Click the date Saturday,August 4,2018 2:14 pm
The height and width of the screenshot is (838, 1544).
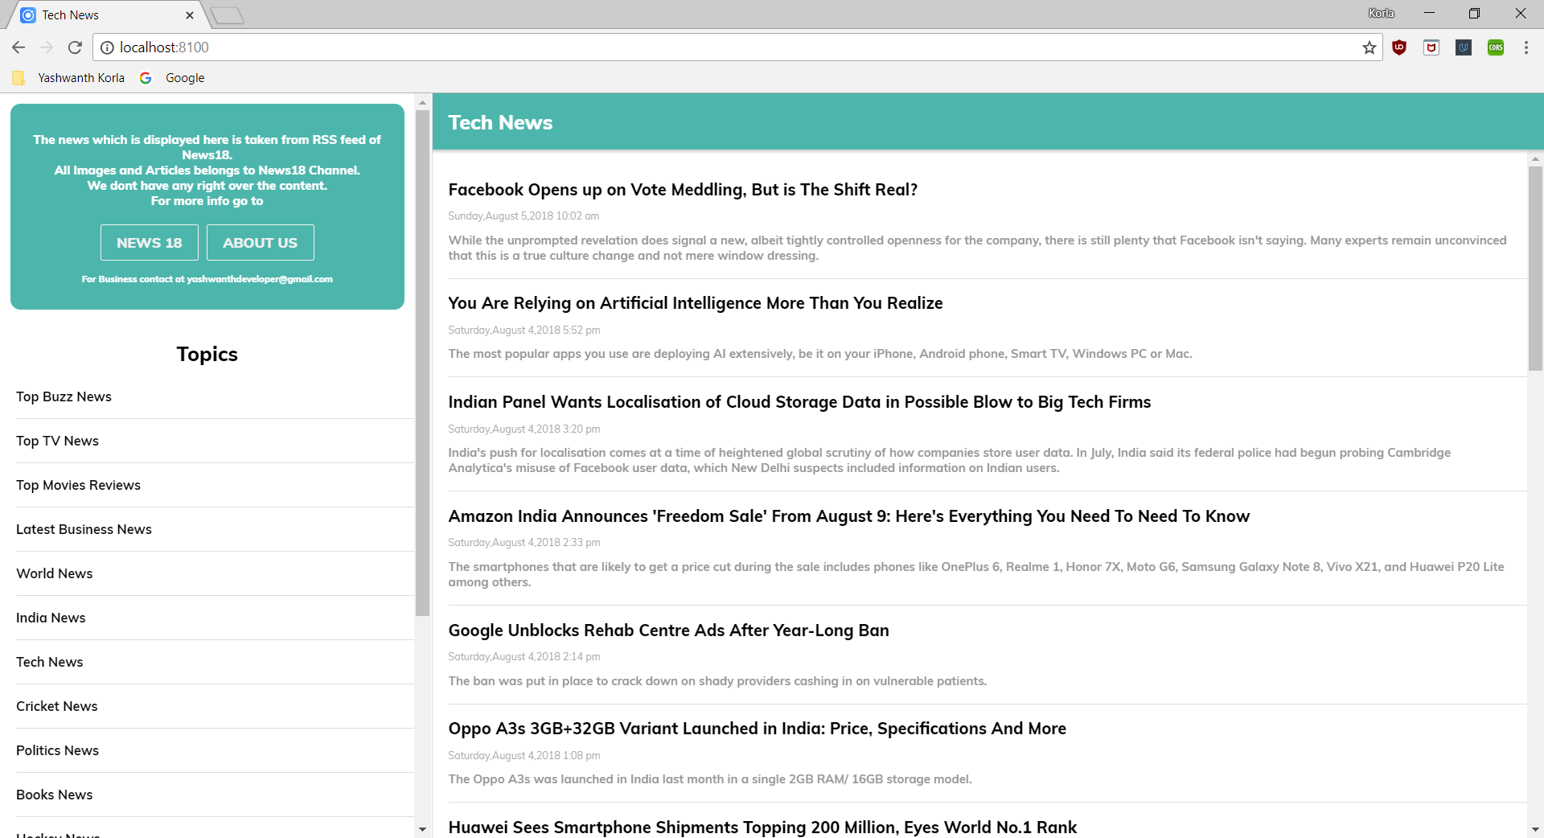524,657
